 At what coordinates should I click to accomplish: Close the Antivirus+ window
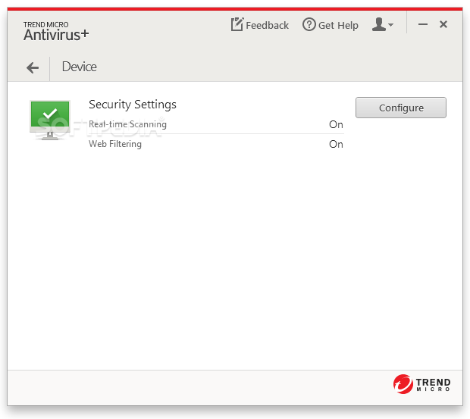click(x=443, y=24)
